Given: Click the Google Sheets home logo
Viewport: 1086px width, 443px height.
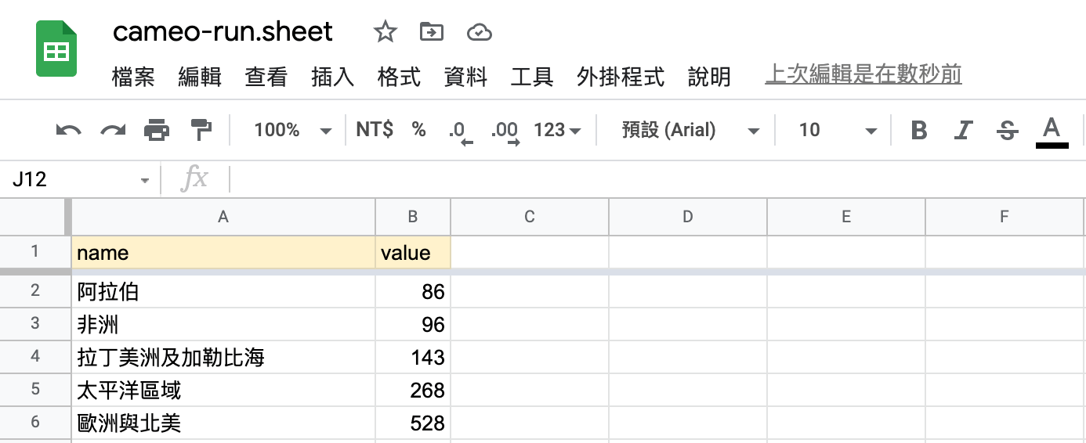Looking at the screenshot, I should pyautogui.click(x=56, y=49).
